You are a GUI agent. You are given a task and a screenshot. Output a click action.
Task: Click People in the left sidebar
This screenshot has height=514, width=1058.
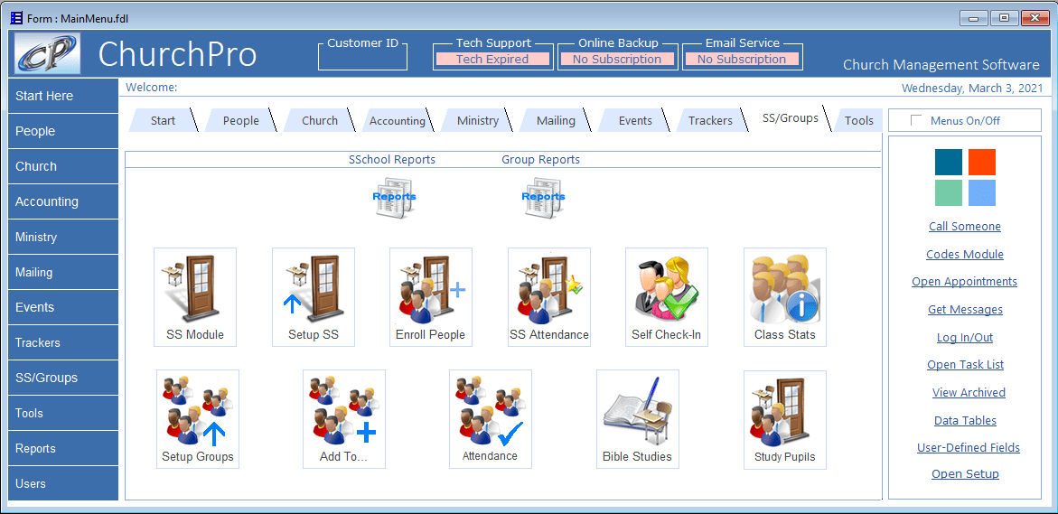click(63, 131)
